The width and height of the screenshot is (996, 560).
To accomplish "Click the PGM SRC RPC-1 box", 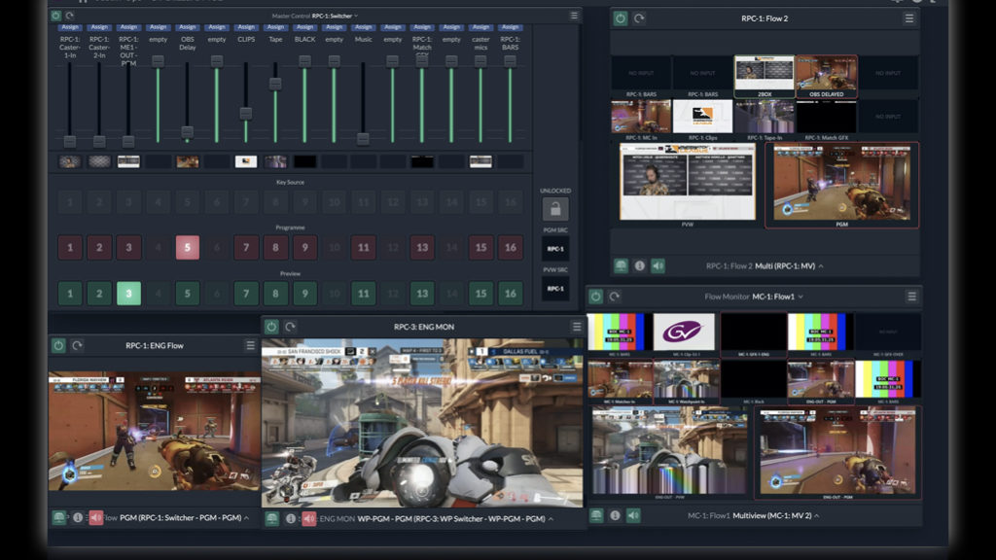I will tap(554, 249).
